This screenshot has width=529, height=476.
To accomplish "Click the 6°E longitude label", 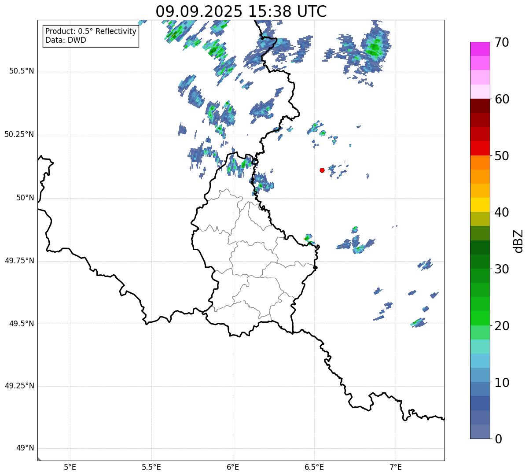I will coord(233,467).
